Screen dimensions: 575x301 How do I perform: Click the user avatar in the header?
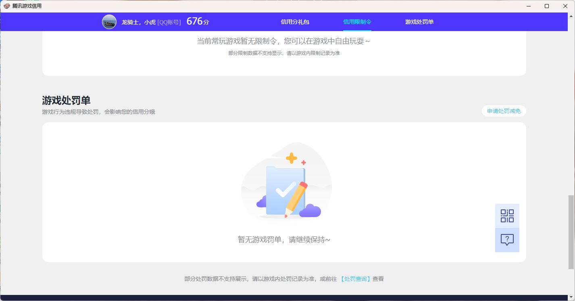coord(109,22)
